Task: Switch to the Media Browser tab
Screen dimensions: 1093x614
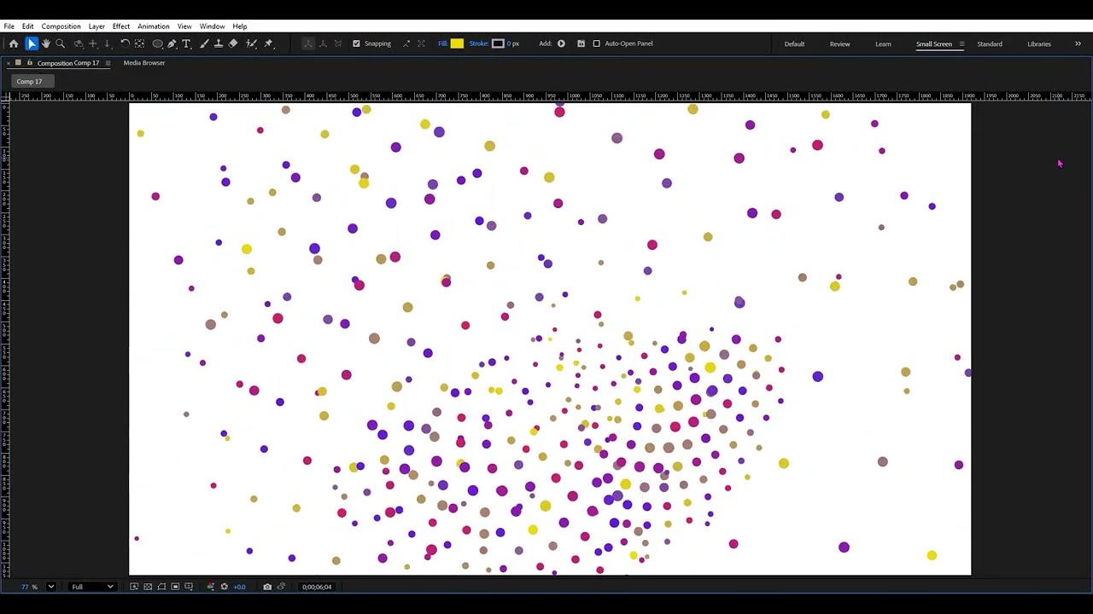Action: [144, 63]
